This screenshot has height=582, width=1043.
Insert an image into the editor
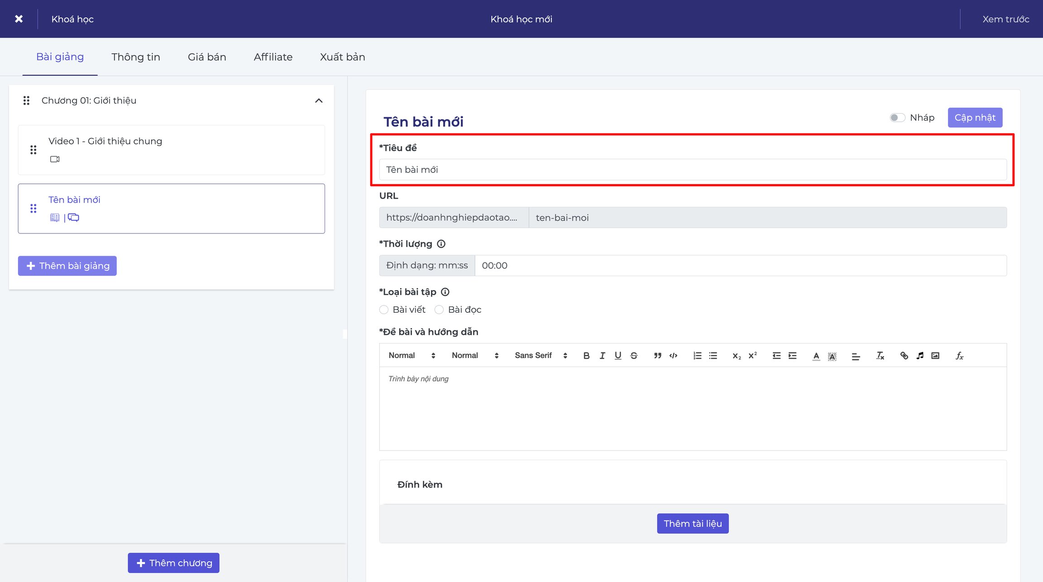pos(935,356)
